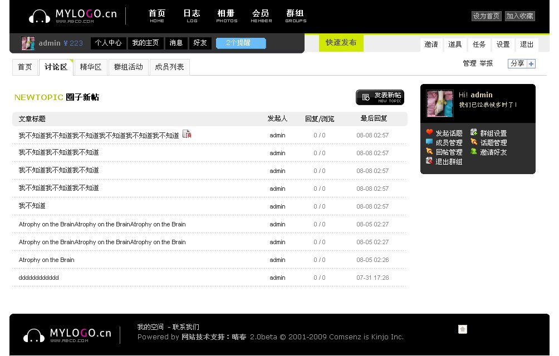The height and width of the screenshot is (356, 559).
Task: Open the pinned long 我不知道 topic
Action: point(99,135)
